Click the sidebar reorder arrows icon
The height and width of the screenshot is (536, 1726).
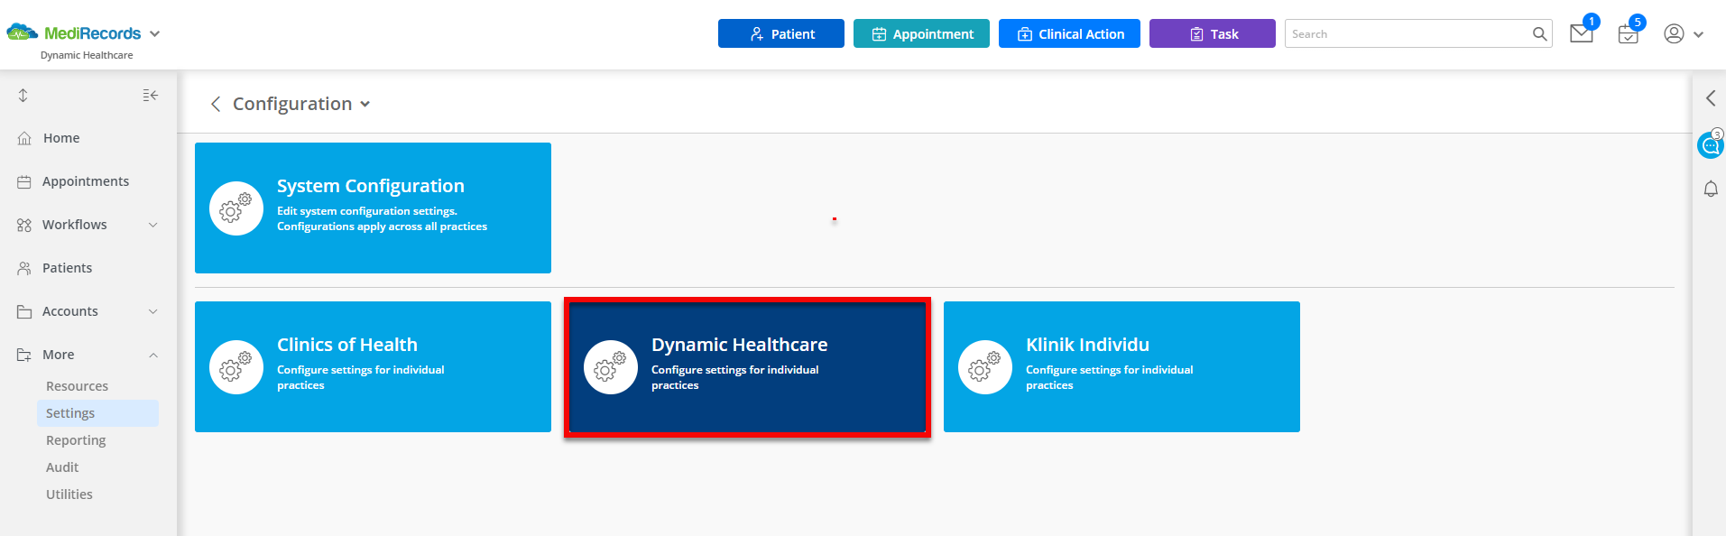[23, 95]
